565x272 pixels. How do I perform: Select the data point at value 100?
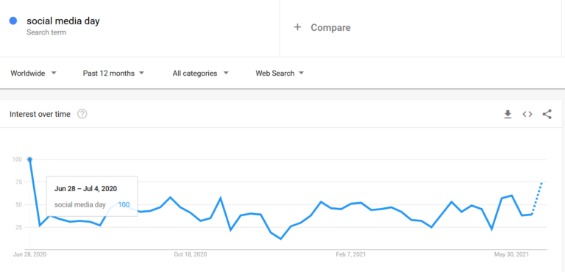click(x=30, y=160)
